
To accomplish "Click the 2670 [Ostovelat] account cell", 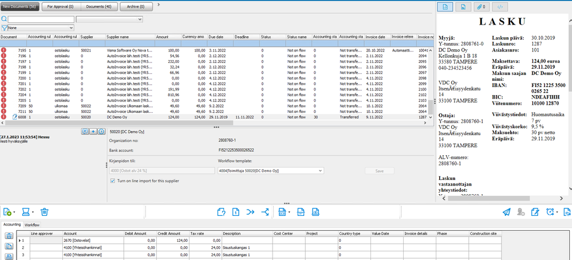I will coord(93,241).
